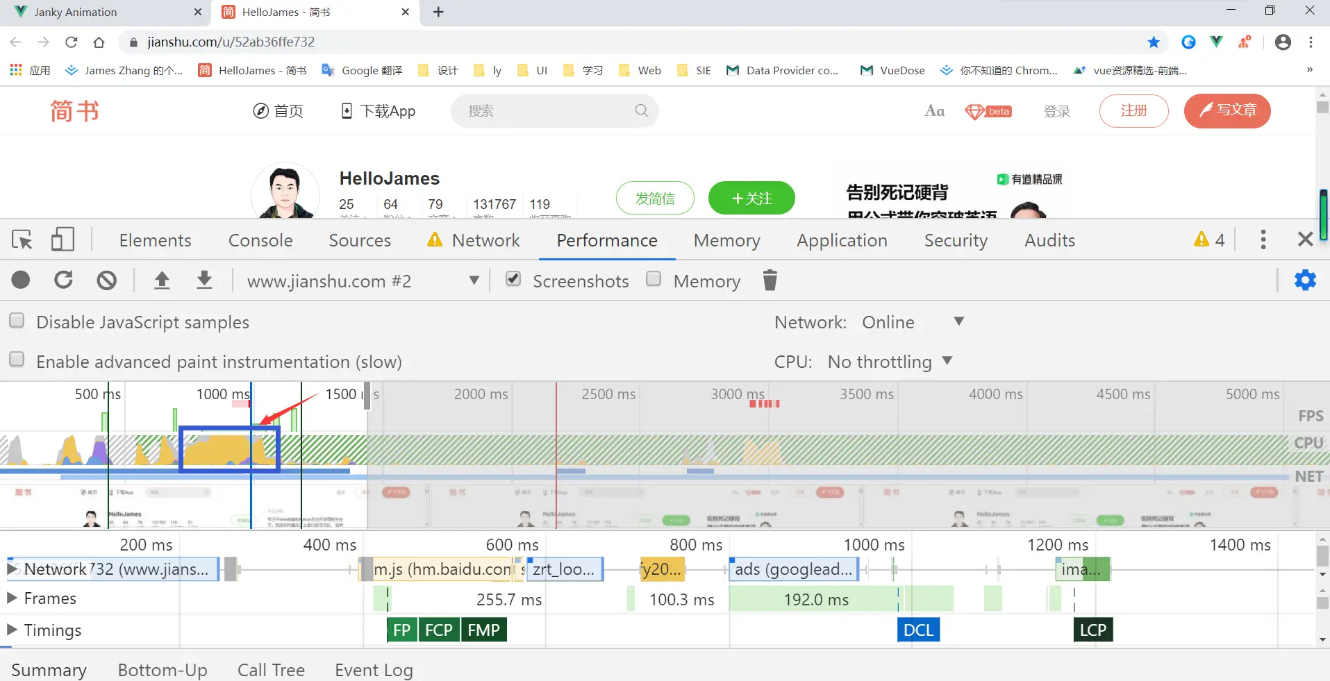Toggle the Screenshots checkbox
The image size is (1330, 681).
coord(513,279)
